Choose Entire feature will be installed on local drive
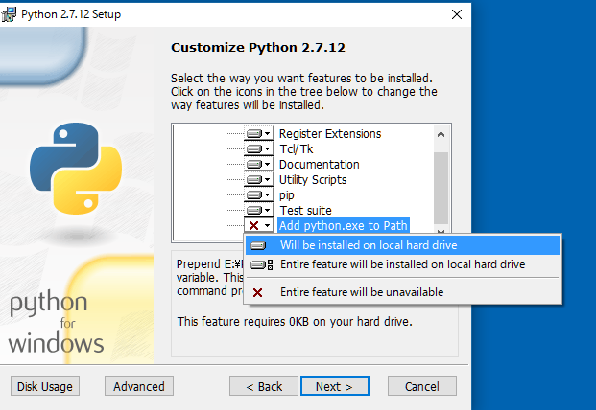This screenshot has height=410, width=596. (x=402, y=264)
